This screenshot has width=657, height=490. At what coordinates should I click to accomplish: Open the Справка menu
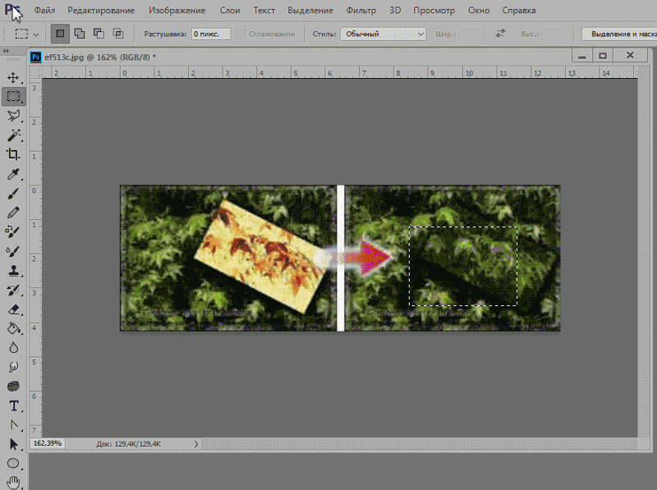tap(519, 11)
